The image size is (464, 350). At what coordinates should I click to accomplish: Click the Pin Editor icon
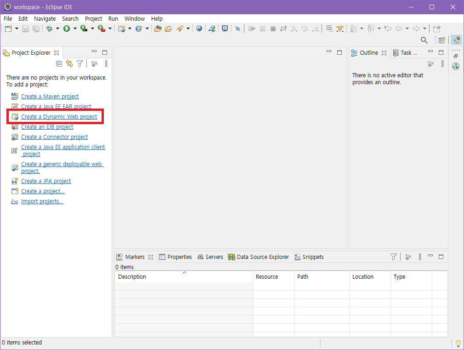pyautogui.click(x=436, y=29)
